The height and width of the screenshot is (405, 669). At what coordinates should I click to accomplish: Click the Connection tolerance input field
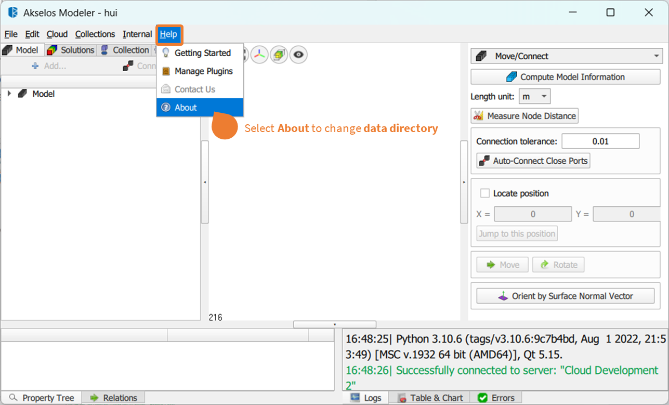tap(600, 141)
